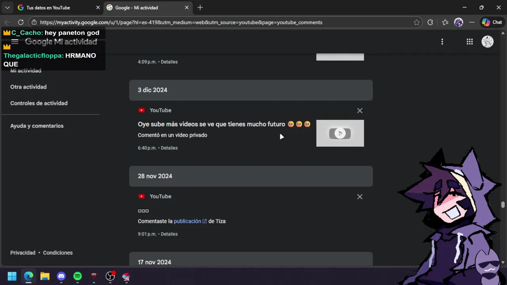Open the private video thumbnail at 6:40 p.m.

[x=340, y=133]
